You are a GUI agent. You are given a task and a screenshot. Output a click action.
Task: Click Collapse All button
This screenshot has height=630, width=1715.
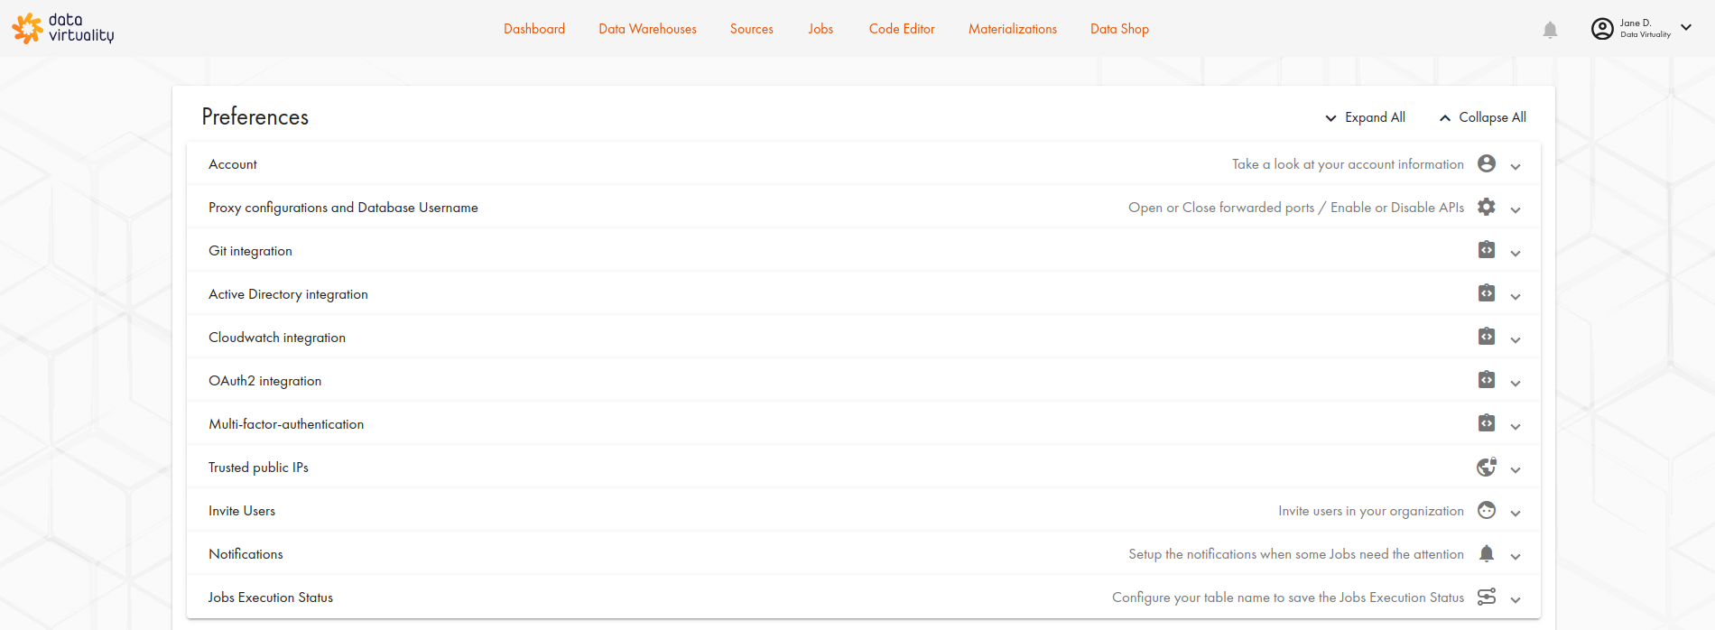pyautogui.click(x=1483, y=117)
